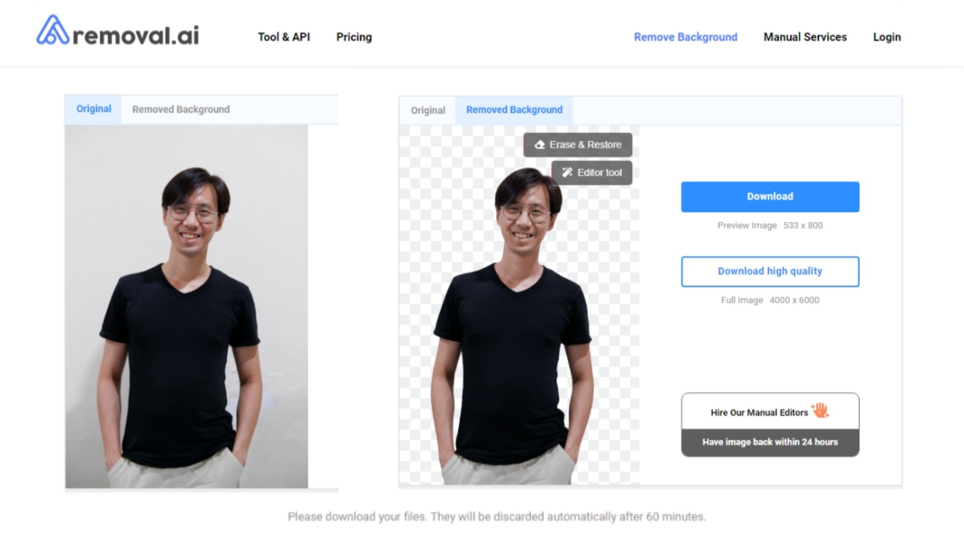Open the Manual Services page
This screenshot has height=542, width=964.
coord(805,37)
